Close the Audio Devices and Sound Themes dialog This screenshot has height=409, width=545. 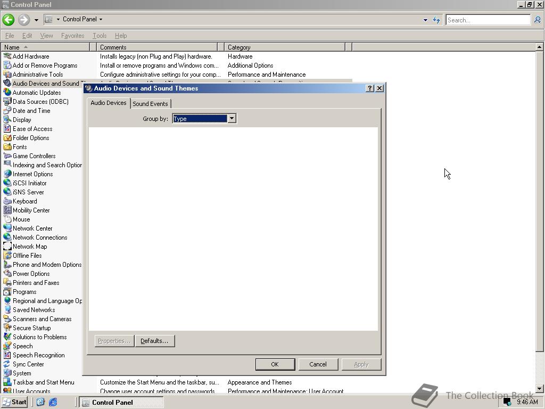(x=379, y=88)
